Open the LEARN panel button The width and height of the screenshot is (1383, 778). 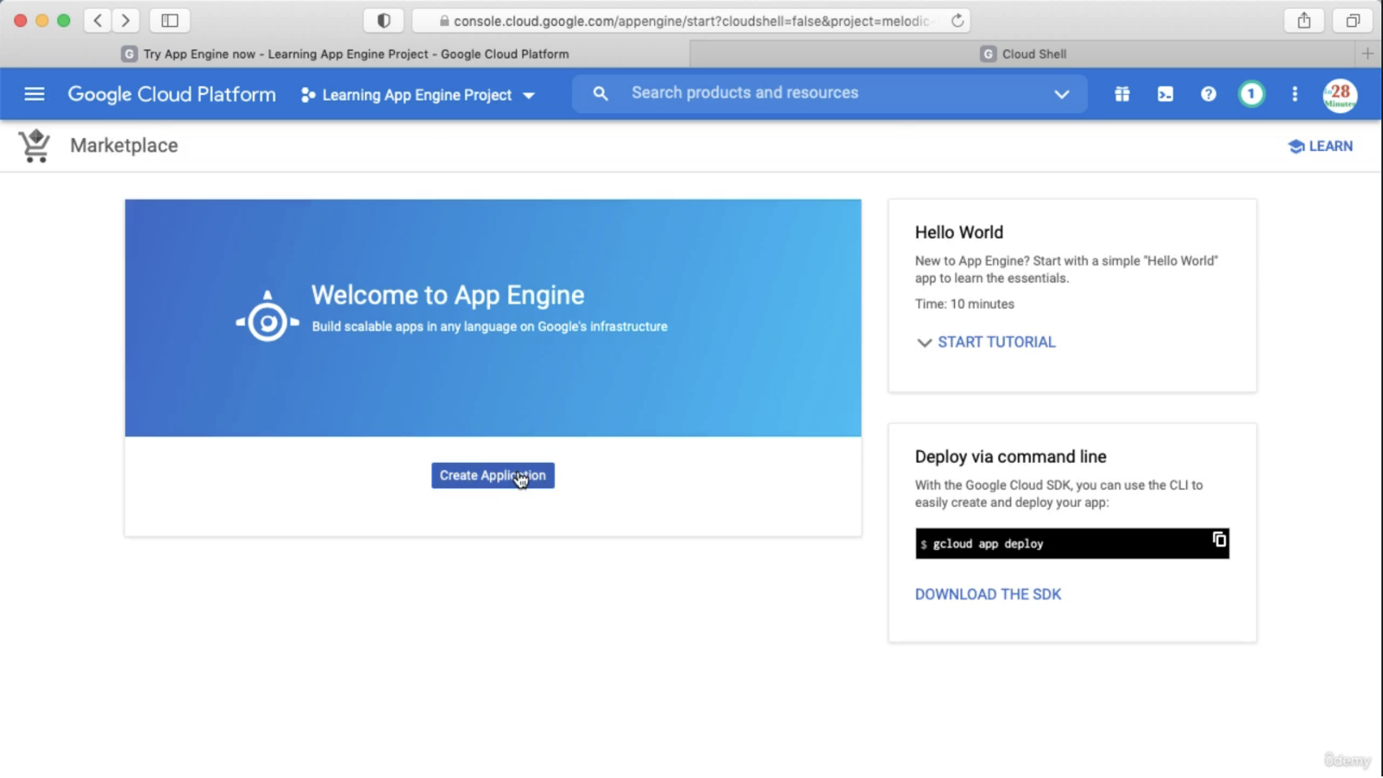1320,146
